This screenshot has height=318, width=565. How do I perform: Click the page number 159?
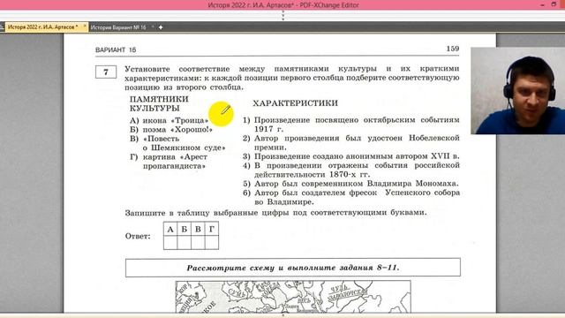coord(453,49)
